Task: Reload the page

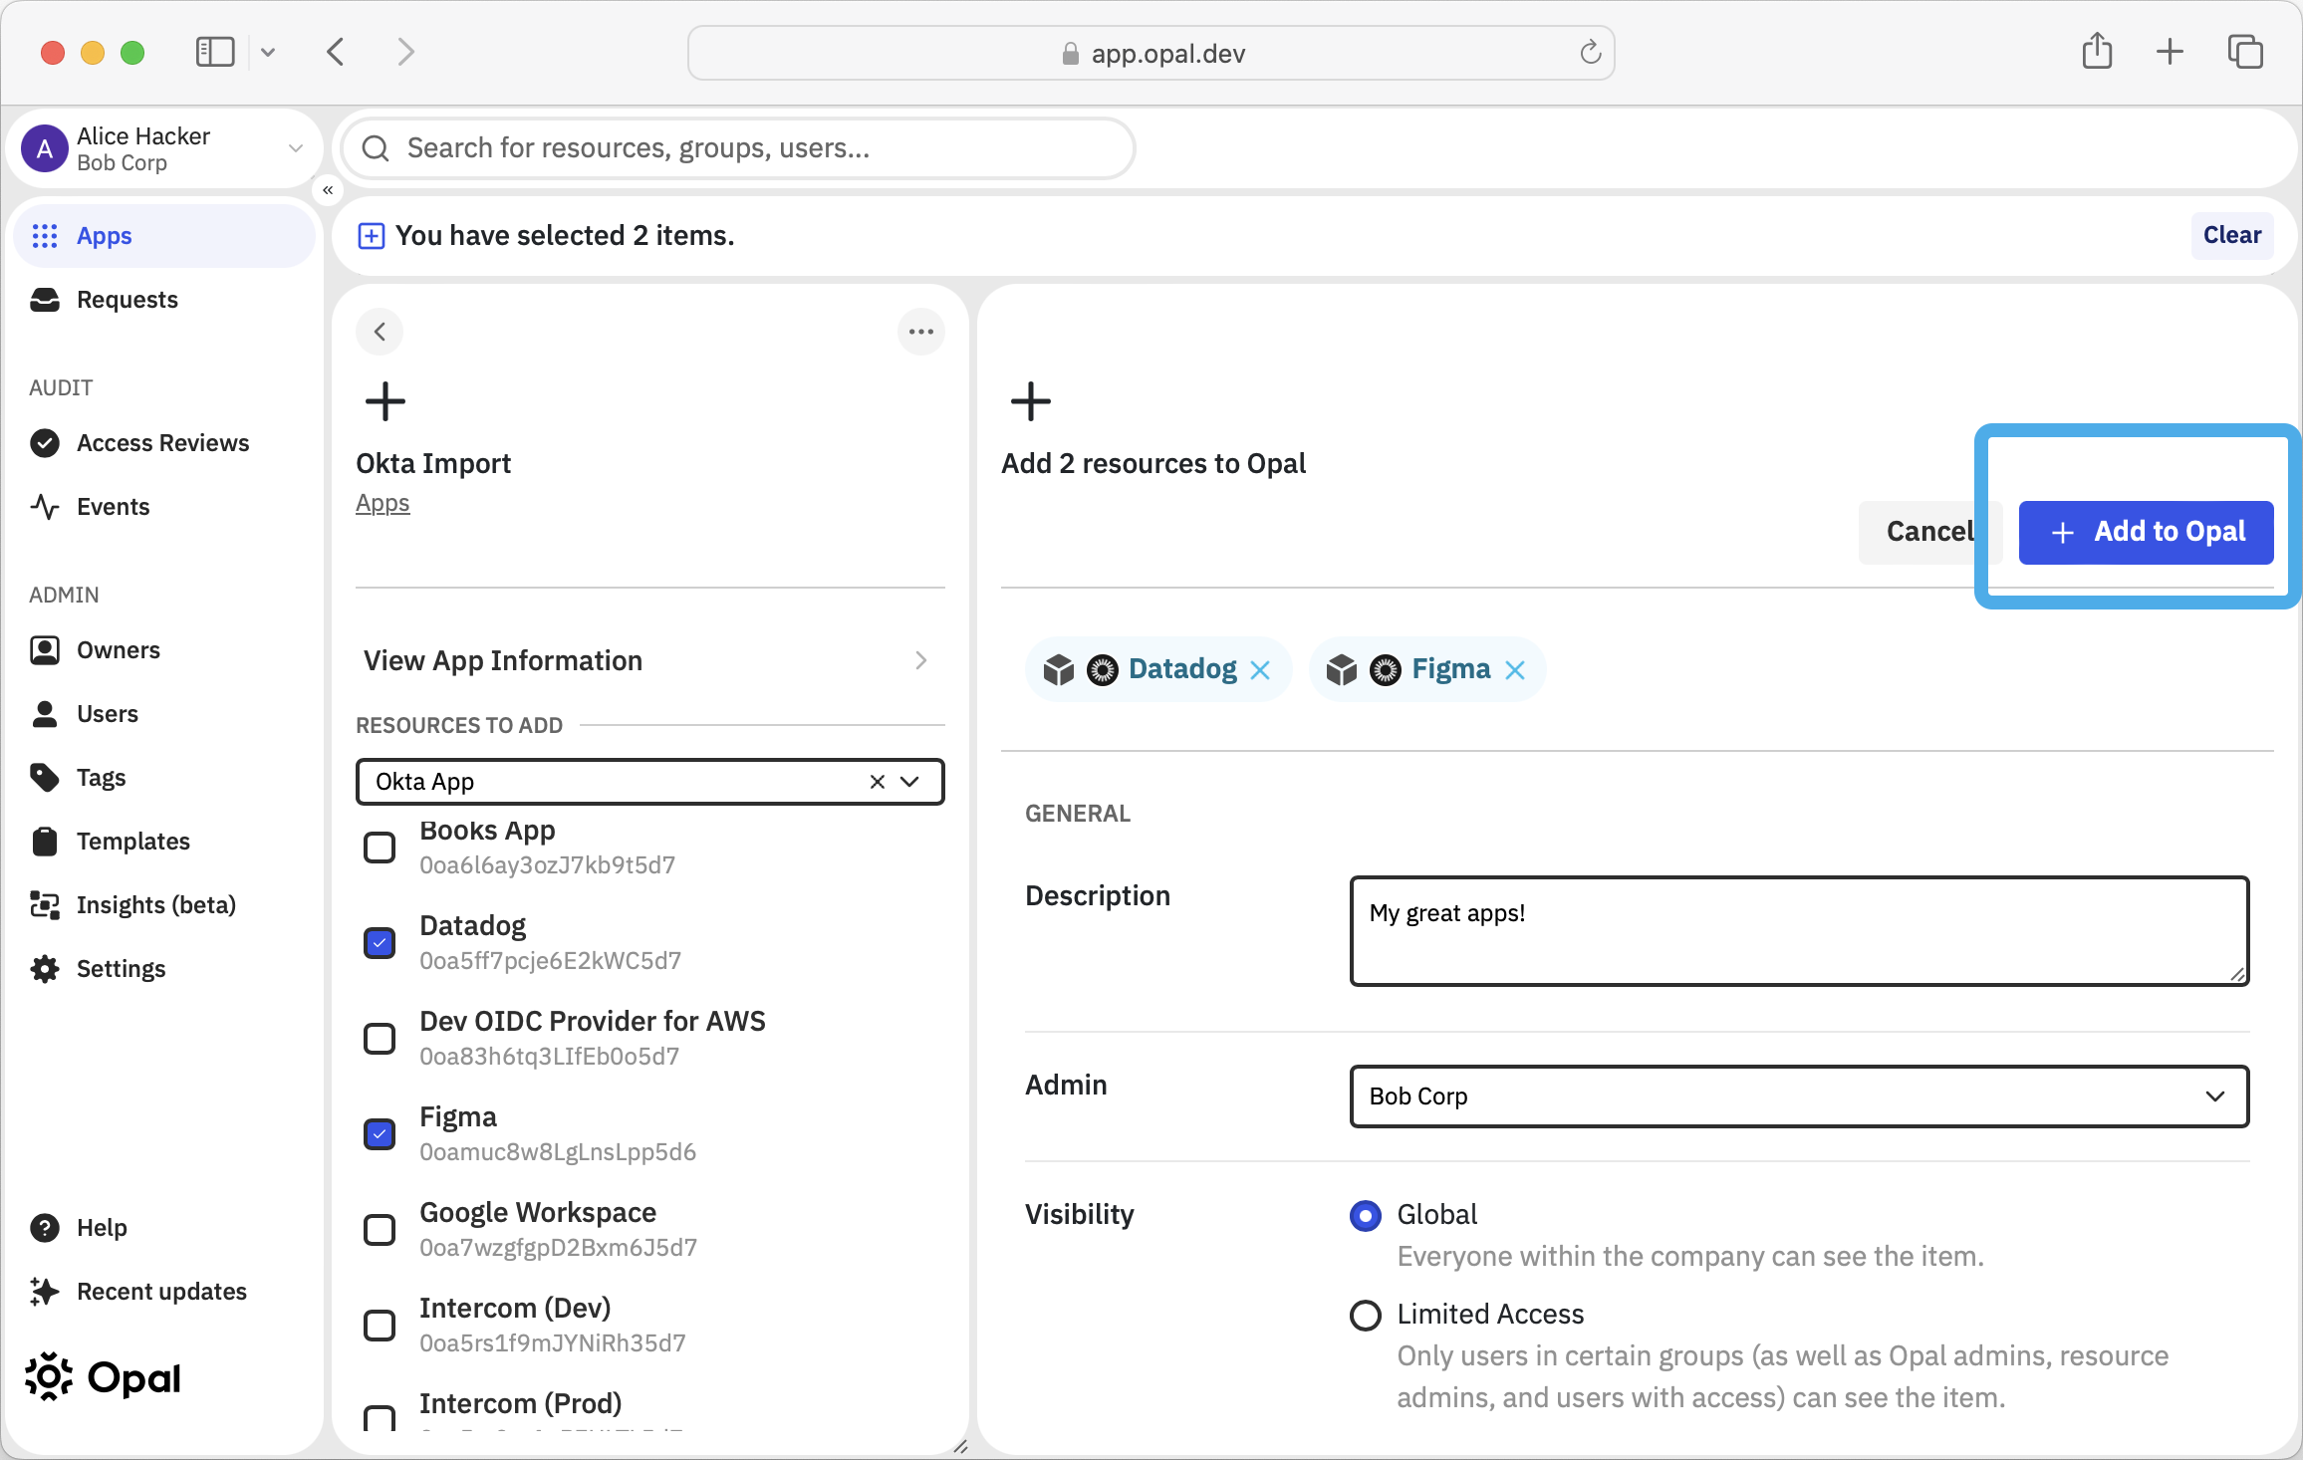Action: [1590, 53]
